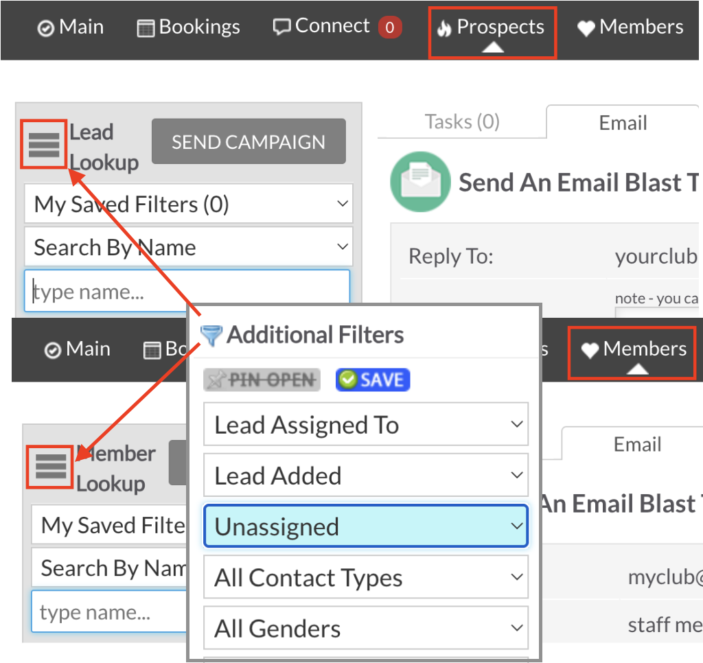The image size is (703, 663).
Task: Open Members in the top navigation bar
Action: coord(630,27)
